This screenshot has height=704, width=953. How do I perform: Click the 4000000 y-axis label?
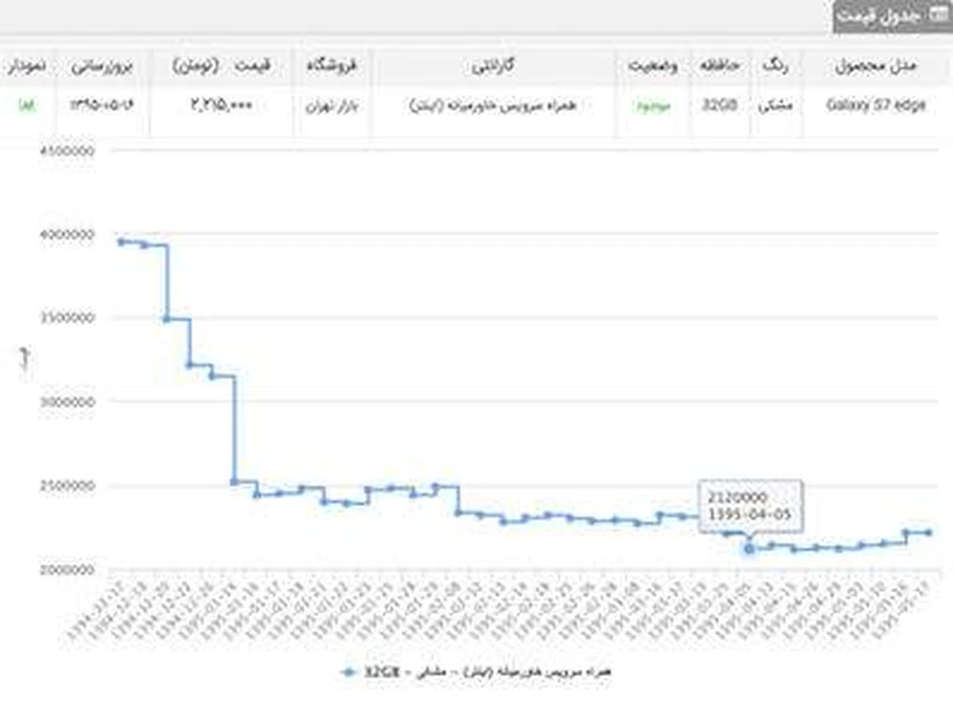67,234
